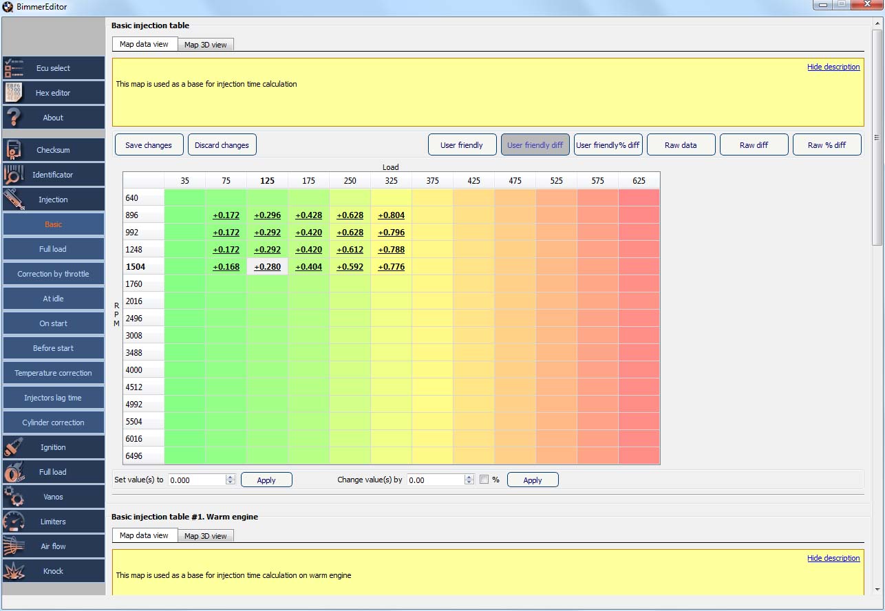The width and height of the screenshot is (885, 611).
Task: Select User friendly% diff mode
Action: (x=608, y=145)
